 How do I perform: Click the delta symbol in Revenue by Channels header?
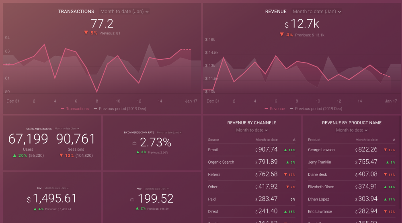[x=294, y=140]
